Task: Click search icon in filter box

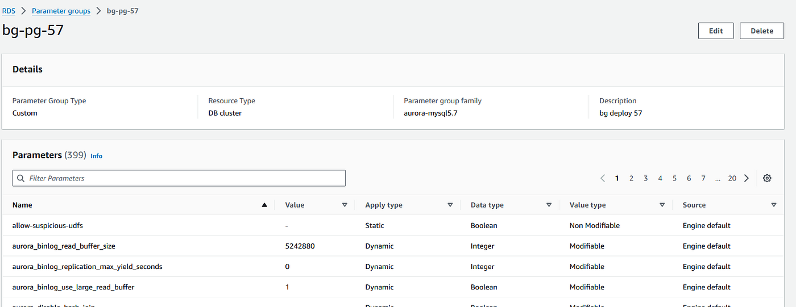Action: coord(21,178)
